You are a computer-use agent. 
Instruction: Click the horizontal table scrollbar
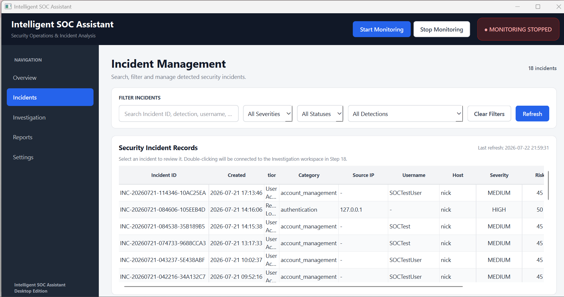293,286
